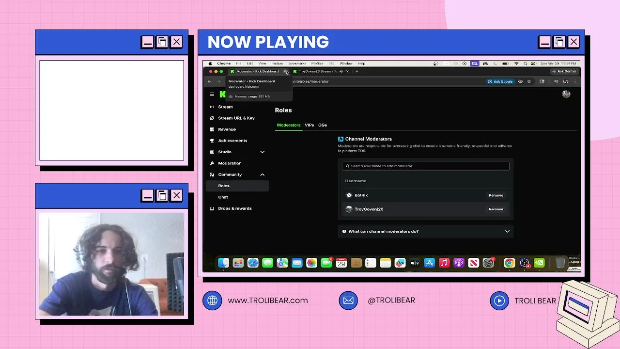Open Roles in Community sidebar
The height and width of the screenshot is (349, 620).
tap(237, 186)
